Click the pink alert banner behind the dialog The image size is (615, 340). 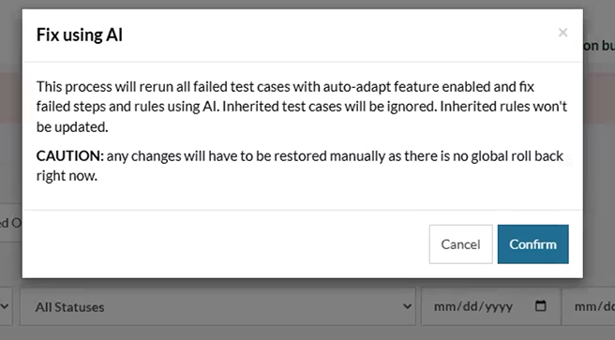(x=10, y=98)
